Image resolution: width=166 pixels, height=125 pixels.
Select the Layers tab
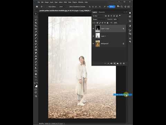click(95, 12)
